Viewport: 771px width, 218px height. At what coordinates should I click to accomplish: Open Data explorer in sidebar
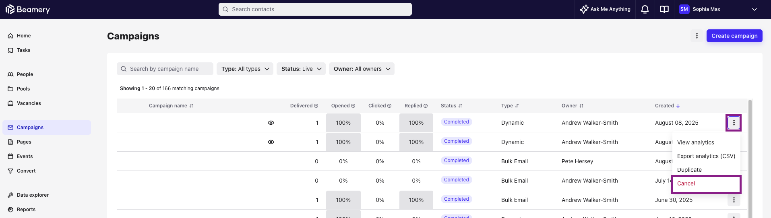pyautogui.click(x=47, y=195)
